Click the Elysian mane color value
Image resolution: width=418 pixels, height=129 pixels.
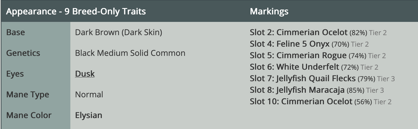point(89,115)
